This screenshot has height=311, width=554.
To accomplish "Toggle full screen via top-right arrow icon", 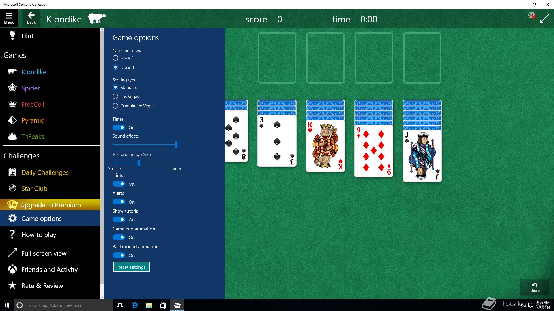I will pos(545,18).
